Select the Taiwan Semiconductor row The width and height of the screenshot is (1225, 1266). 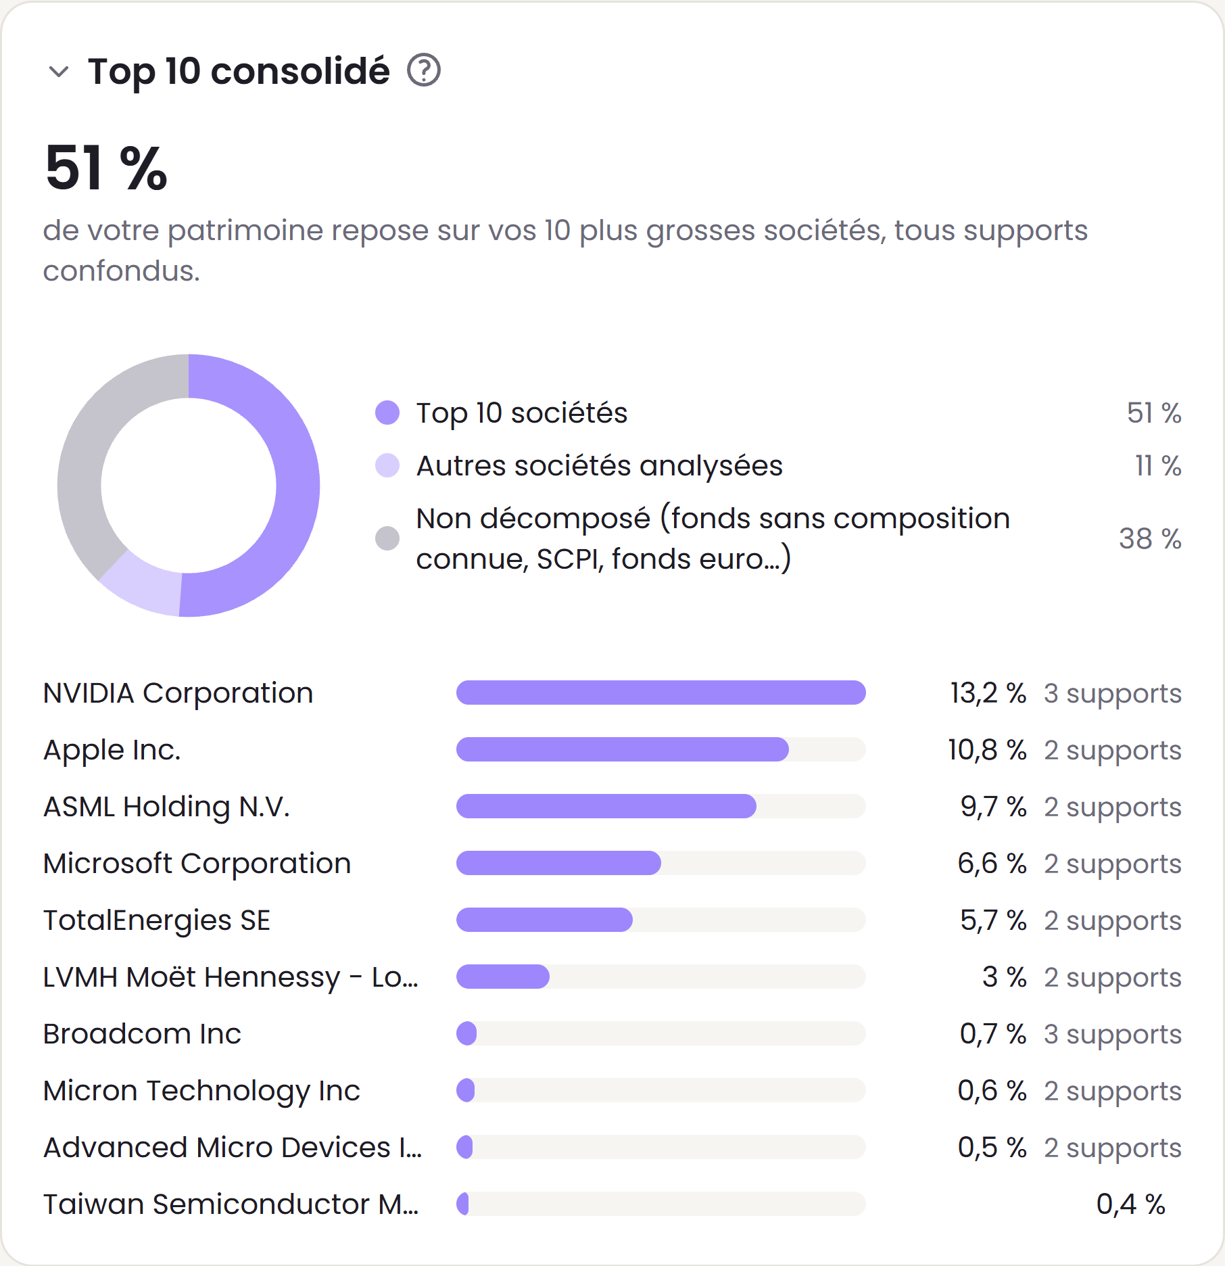[x=612, y=1204]
